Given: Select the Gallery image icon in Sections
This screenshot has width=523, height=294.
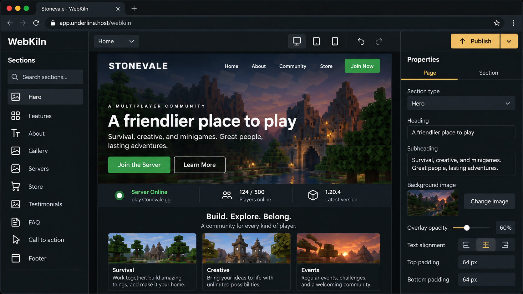Looking at the screenshot, I should (15, 151).
